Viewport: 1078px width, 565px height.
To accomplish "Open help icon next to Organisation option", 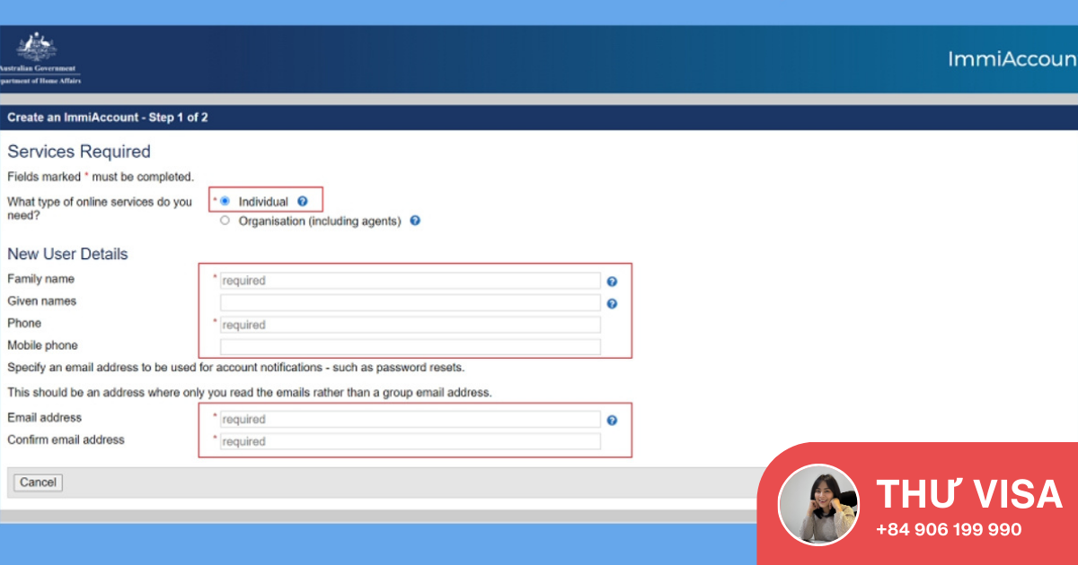I will point(415,221).
